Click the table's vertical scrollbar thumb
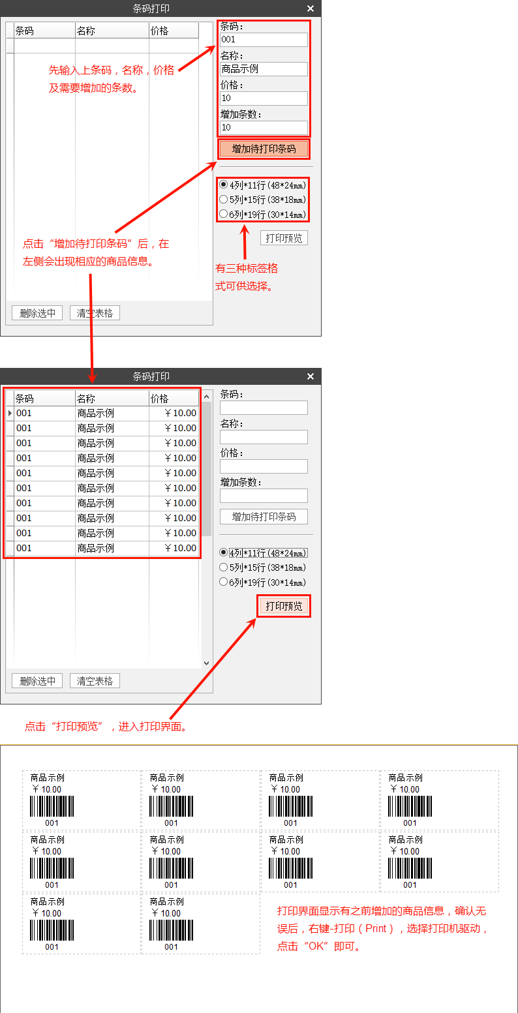 pos(207,469)
